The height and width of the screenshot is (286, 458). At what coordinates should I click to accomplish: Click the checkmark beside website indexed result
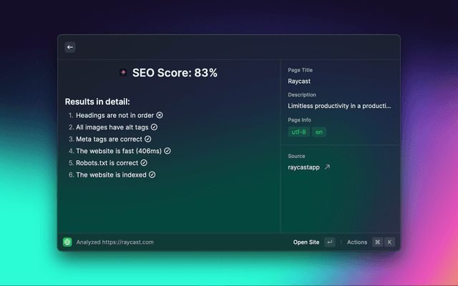tap(152, 174)
